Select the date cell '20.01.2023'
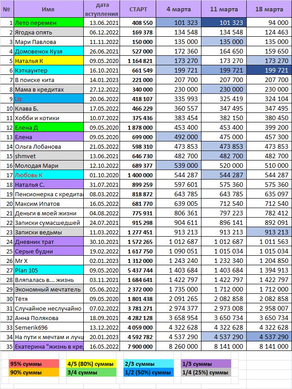 click(101, 337)
